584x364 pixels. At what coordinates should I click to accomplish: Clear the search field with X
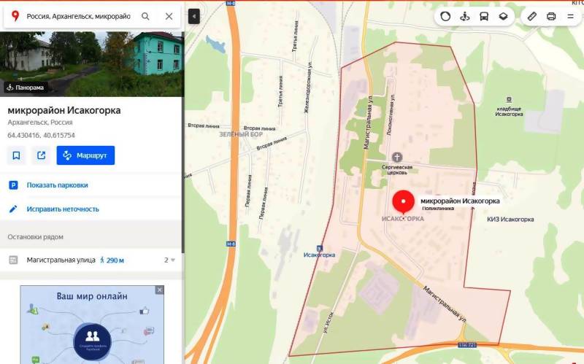pos(169,16)
